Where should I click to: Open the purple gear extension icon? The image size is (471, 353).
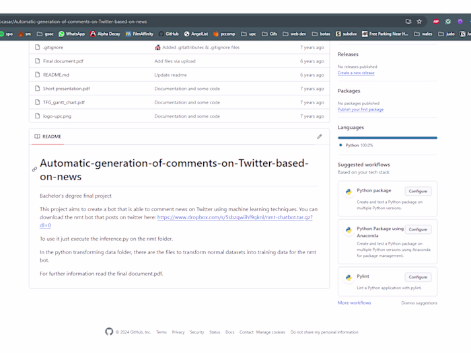(x=460, y=22)
